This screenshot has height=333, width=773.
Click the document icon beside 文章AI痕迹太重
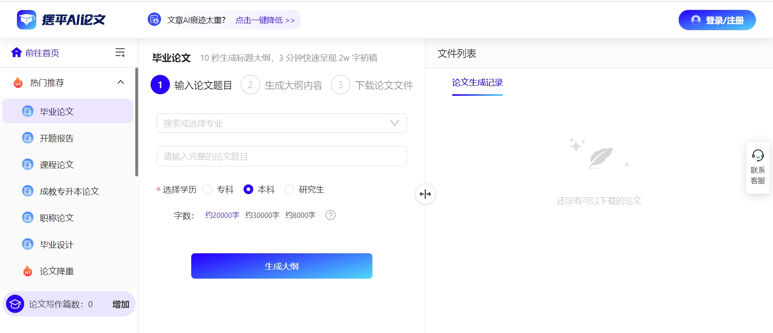[154, 19]
